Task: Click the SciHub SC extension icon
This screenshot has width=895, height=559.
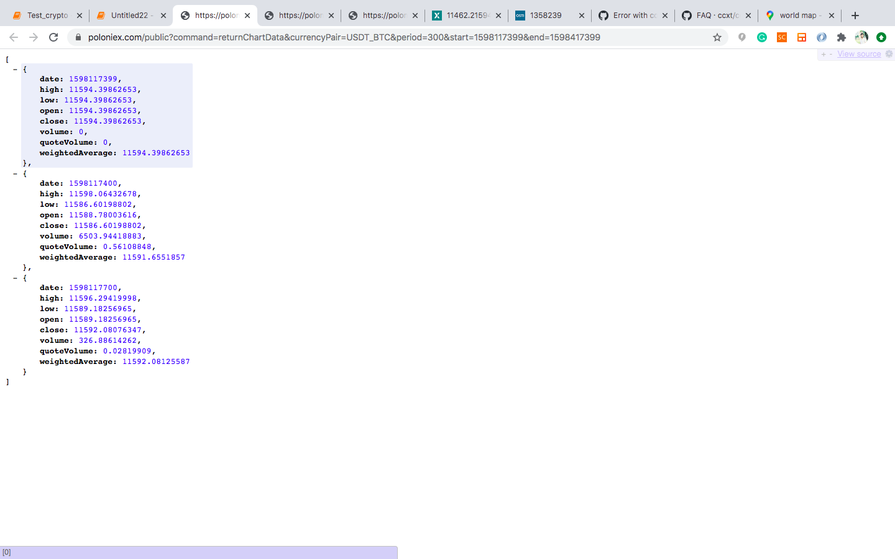Action: coord(782,37)
